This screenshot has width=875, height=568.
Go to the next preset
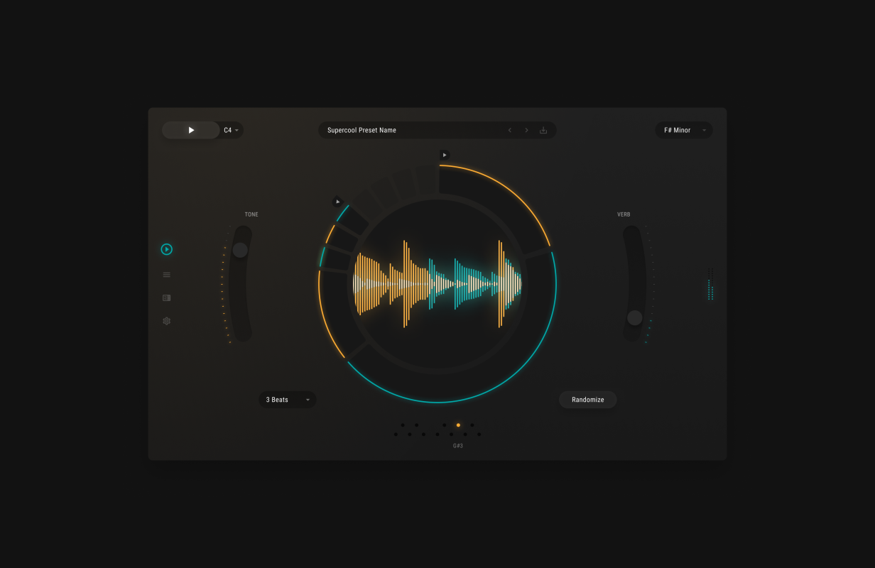point(526,131)
